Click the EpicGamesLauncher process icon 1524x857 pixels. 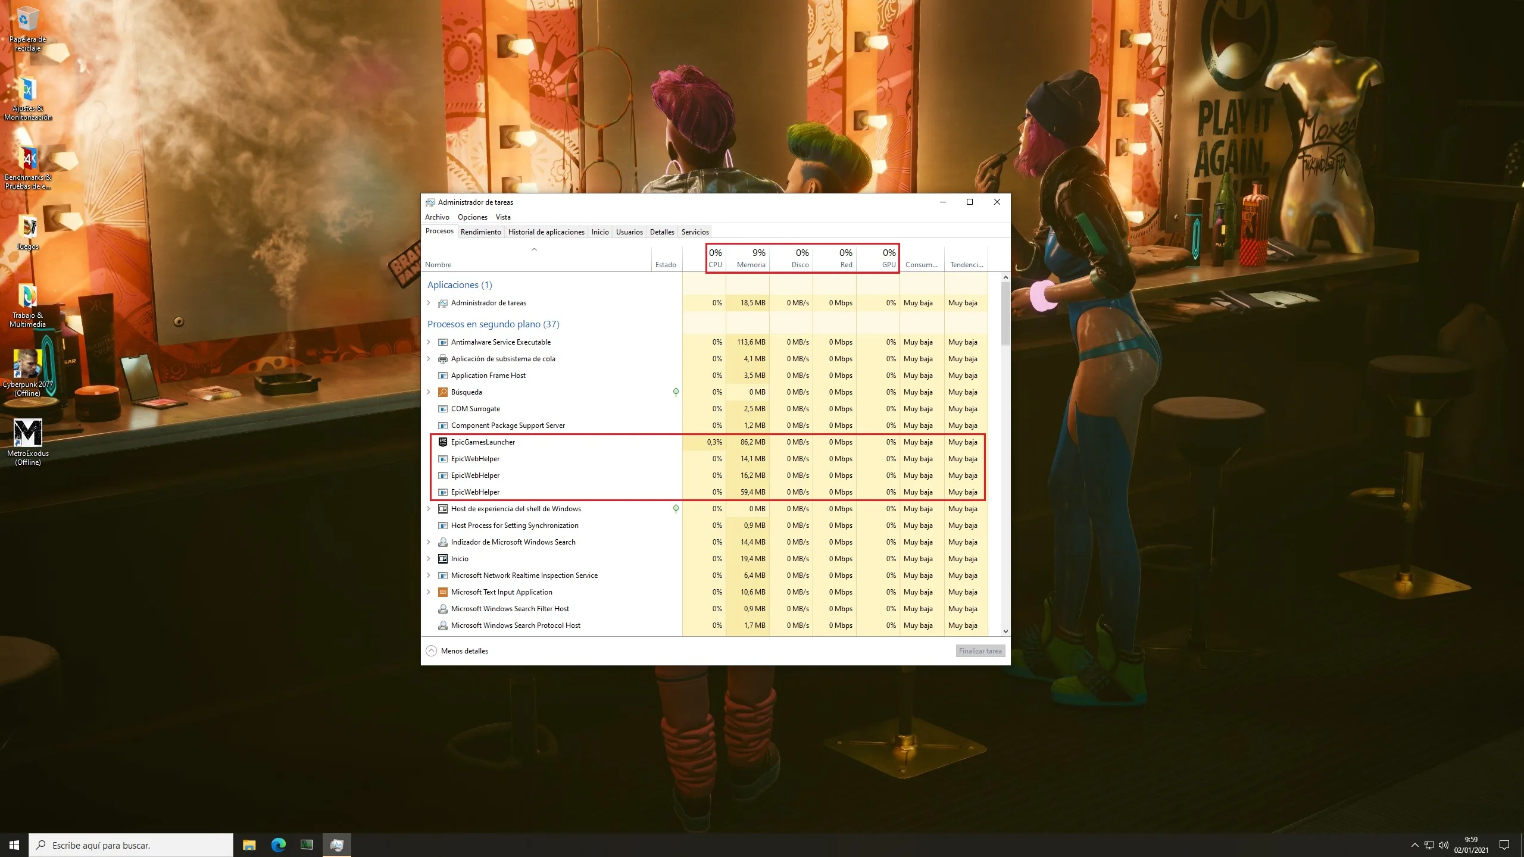(443, 440)
